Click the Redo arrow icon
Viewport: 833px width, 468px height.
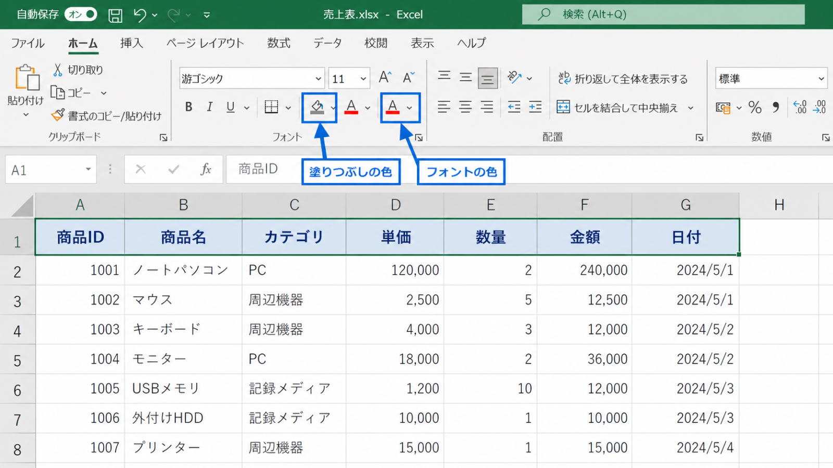point(173,15)
